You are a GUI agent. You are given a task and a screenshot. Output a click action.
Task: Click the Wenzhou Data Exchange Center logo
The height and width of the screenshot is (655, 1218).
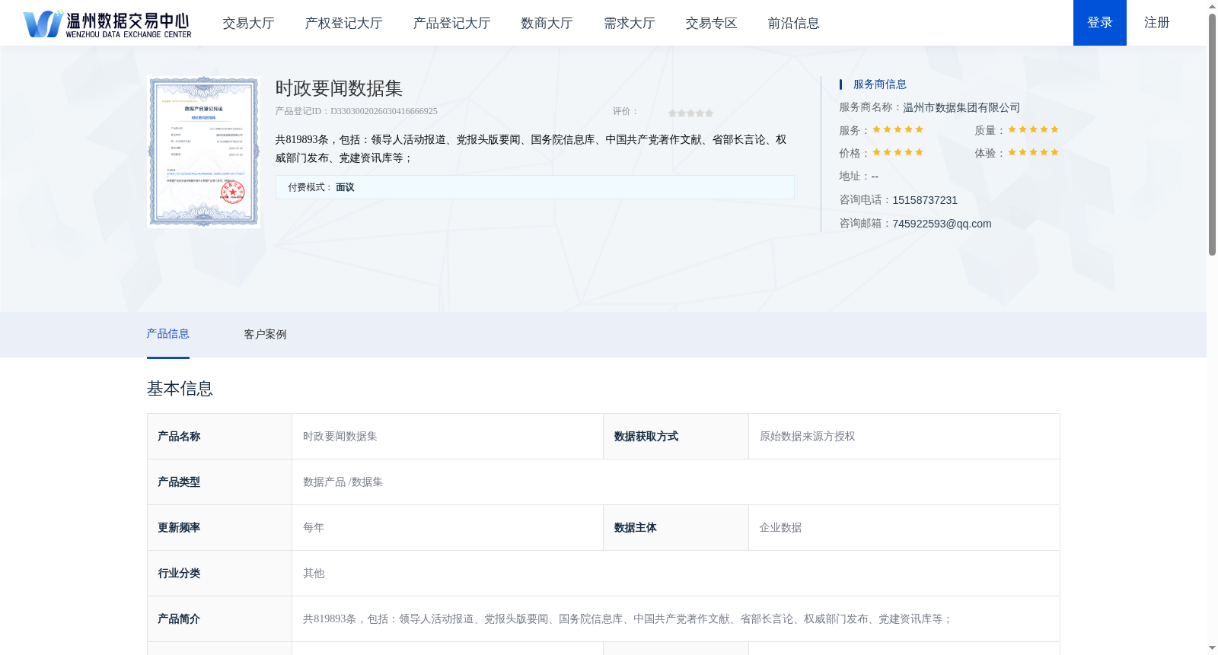pos(107,24)
